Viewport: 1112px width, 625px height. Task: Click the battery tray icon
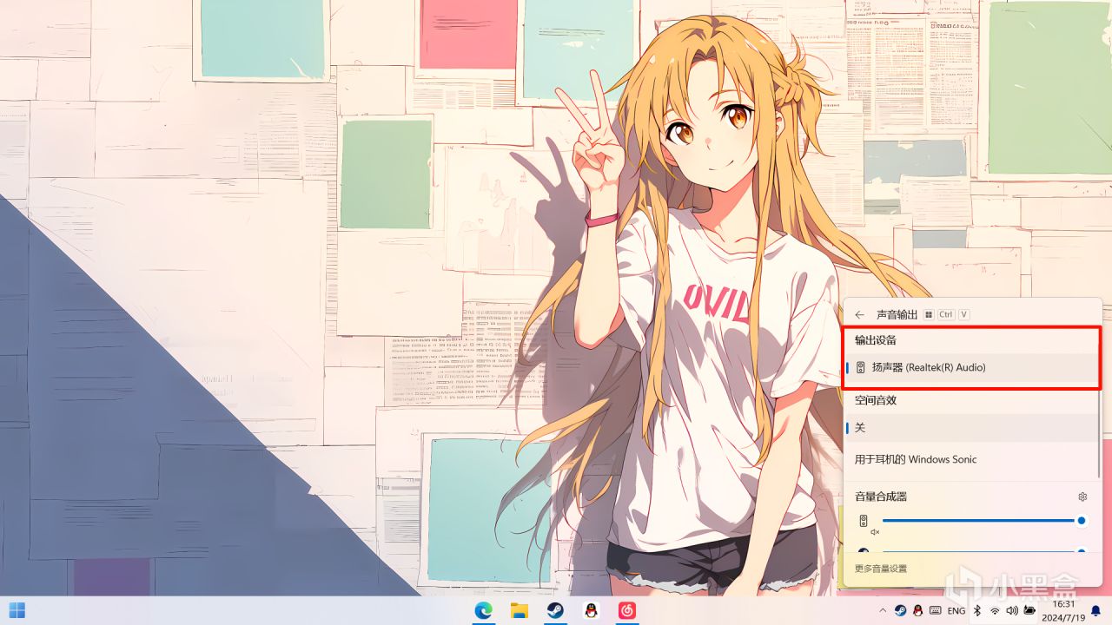[1029, 611]
